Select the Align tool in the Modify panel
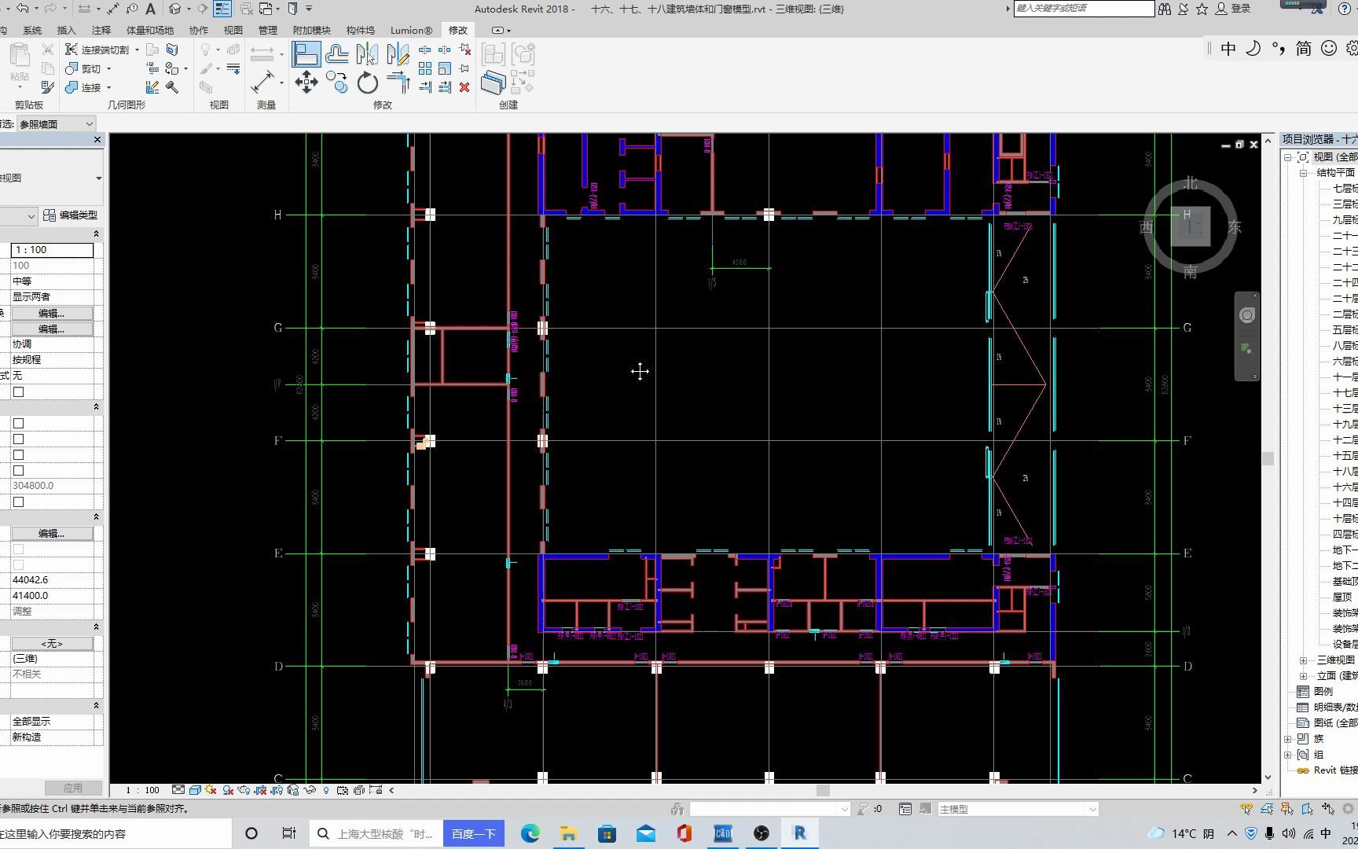Image resolution: width=1358 pixels, height=849 pixels. pos(306,54)
